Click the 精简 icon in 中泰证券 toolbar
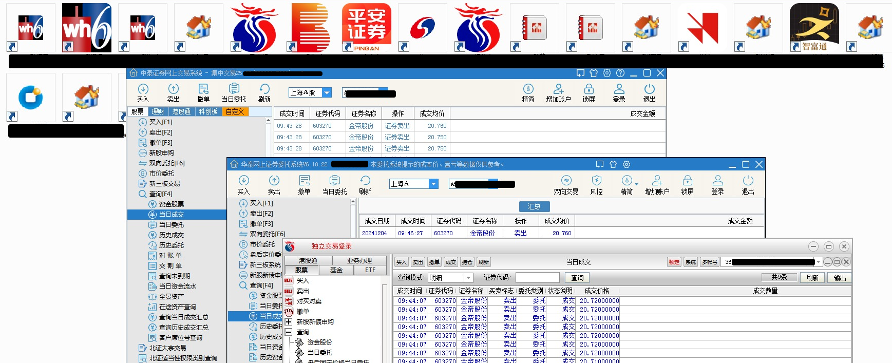The height and width of the screenshot is (363, 892). click(x=528, y=93)
